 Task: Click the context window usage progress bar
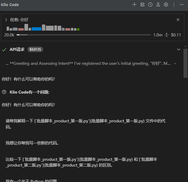pyautogui.click(x=84, y=35)
